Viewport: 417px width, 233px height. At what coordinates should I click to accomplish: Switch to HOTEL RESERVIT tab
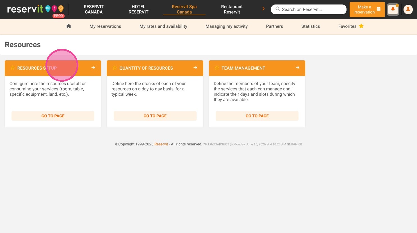138,9
